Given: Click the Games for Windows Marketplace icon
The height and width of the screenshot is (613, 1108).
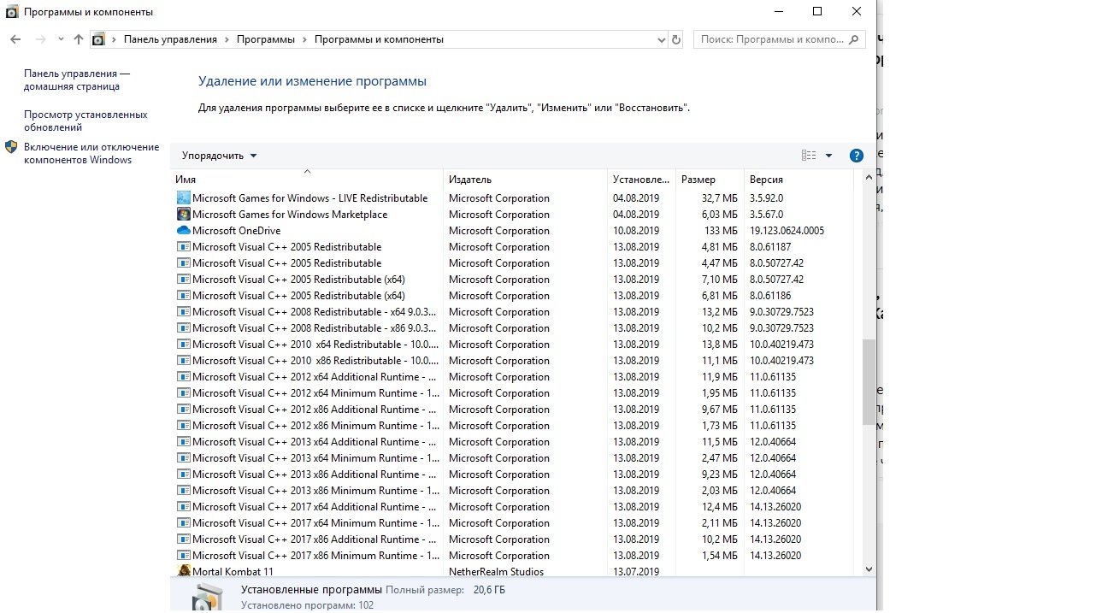Looking at the screenshot, I should point(183,215).
